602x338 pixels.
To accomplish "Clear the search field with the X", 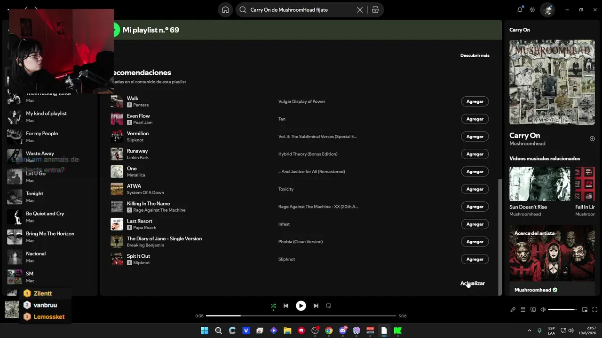I will click(360, 10).
